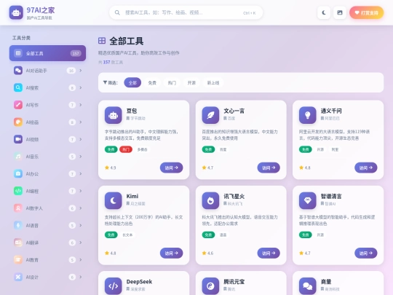The image size is (393, 295).
Task: Visit 智谱清言 via its 访问 button
Action: coord(366,253)
